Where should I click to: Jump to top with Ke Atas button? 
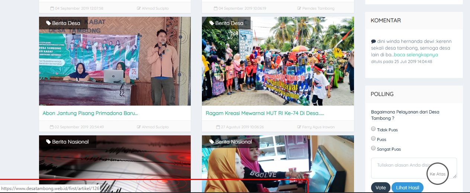438,174
